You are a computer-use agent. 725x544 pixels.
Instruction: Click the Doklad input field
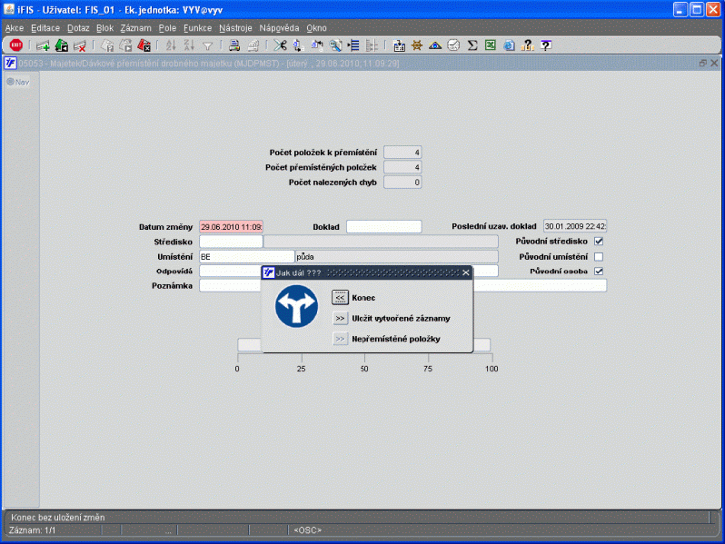(x=383, y=227)
